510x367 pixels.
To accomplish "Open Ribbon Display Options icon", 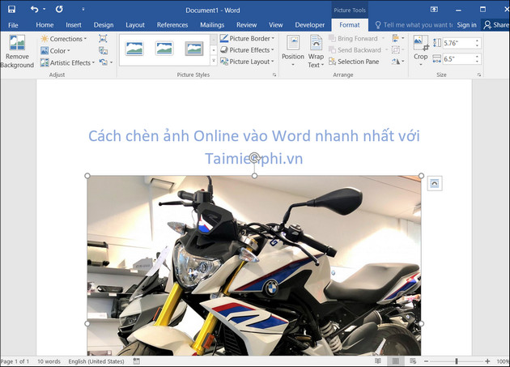I will (x=434, y=10).
